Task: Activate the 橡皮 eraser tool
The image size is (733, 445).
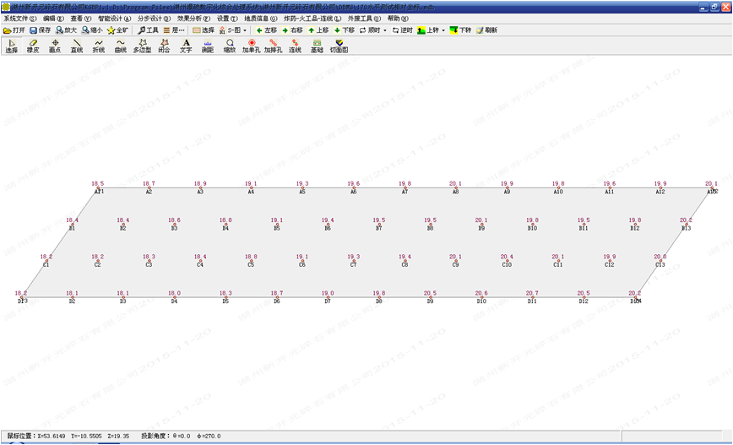Action: (x=33, y=46)
